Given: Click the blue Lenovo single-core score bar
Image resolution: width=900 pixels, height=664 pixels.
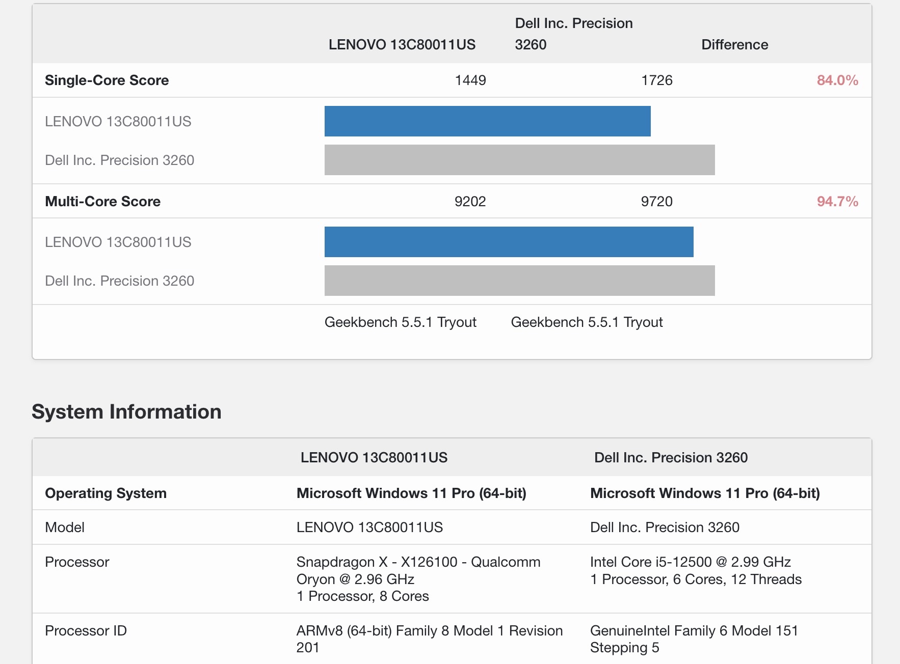Looking at the screenshot, I should (487, 121).
